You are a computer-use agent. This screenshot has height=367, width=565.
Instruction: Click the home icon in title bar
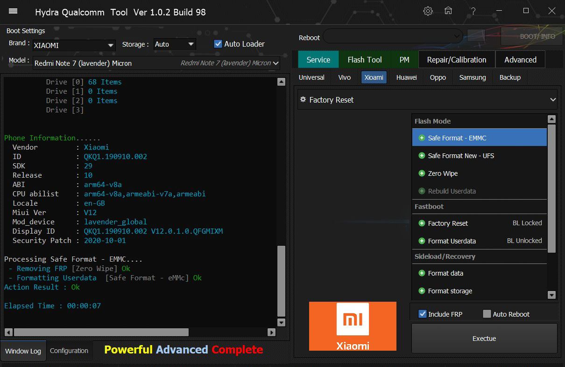tap(448, 11)
